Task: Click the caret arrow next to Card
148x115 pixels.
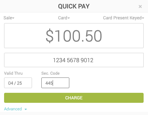Action: (x=69, y=18)
